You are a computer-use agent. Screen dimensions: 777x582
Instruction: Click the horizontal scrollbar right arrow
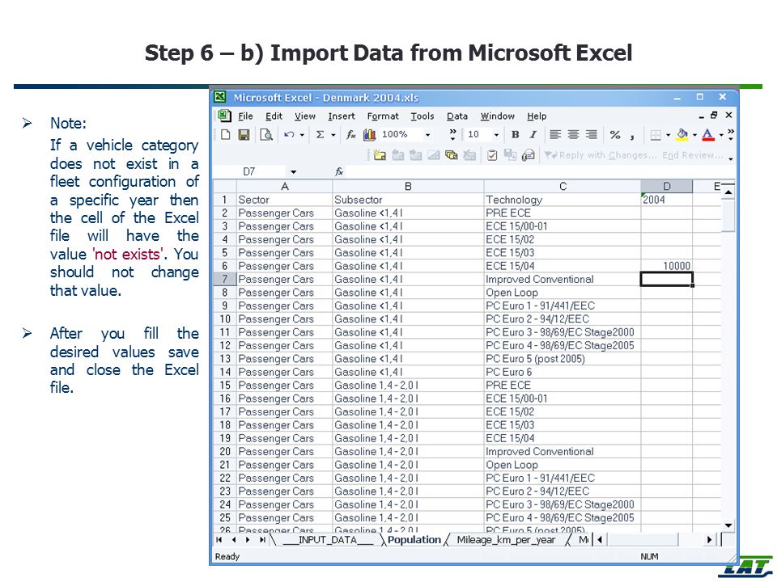pyautogui.click(x=710, y=540)
